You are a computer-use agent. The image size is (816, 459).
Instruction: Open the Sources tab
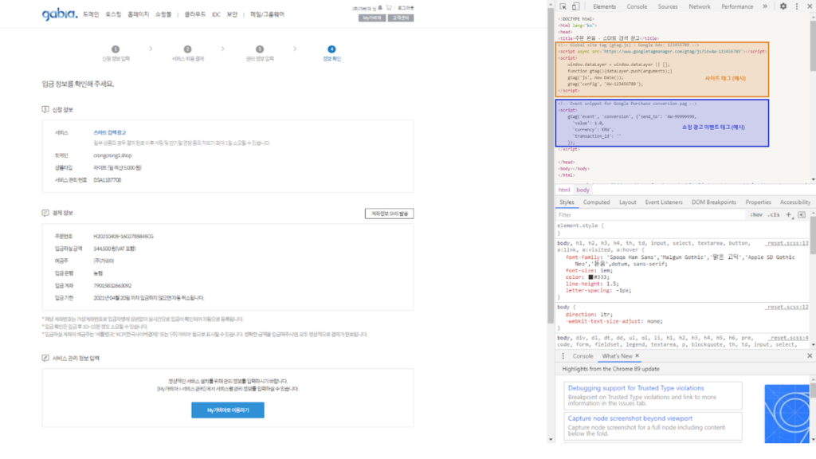[x=668, y=6]
